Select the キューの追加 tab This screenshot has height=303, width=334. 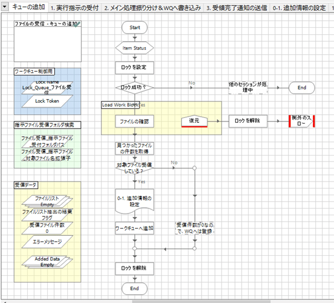pyautogui.click(x=28, y=7)
